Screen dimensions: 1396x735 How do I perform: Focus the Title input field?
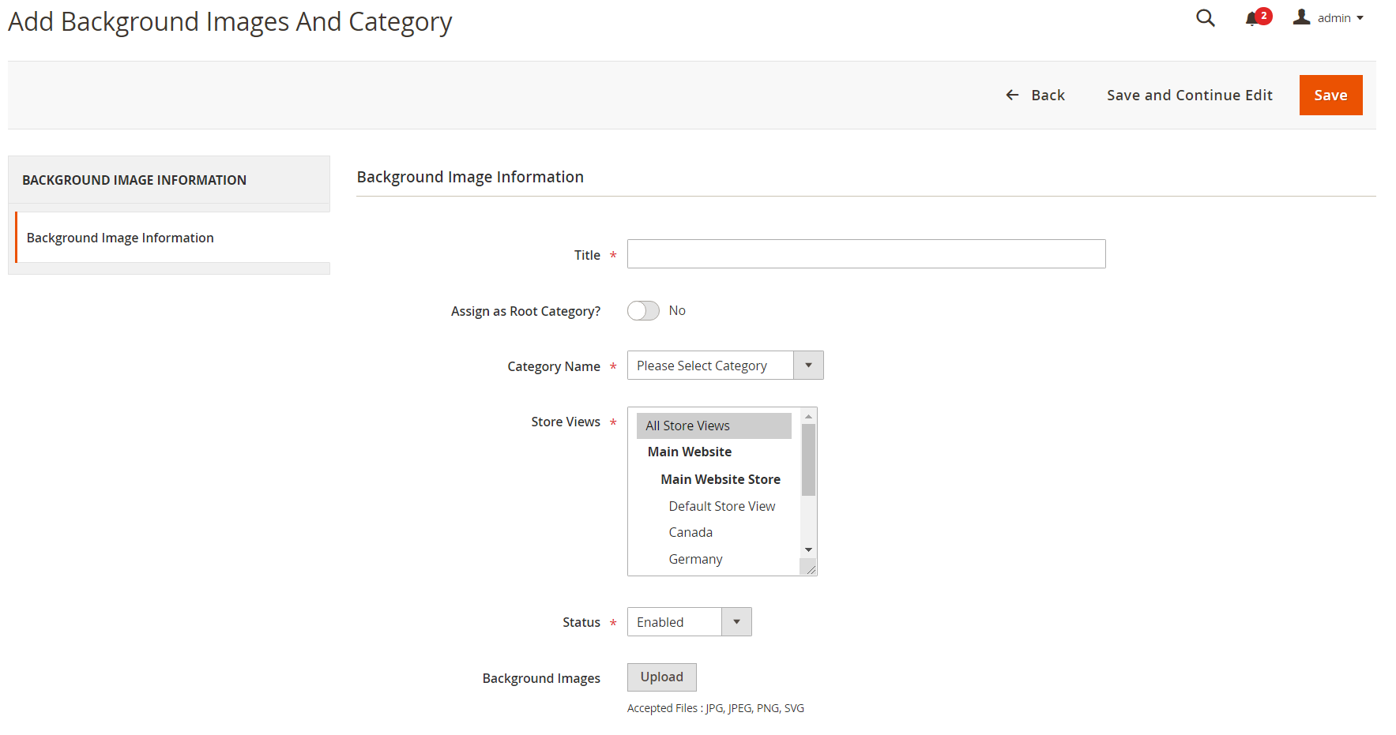click(x=866, y=254)
